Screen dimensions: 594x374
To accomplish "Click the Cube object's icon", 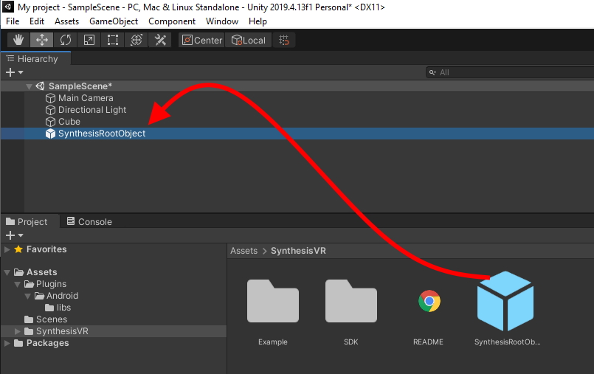I will (x=50, y=122).
